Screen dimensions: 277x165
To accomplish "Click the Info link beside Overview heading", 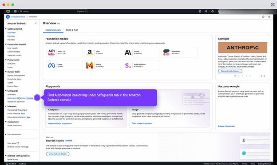I will 59,24.
